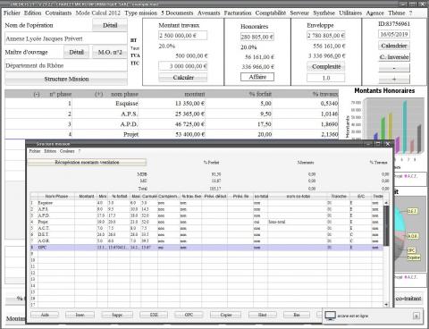Click the minus button under C. Inversée
The image size is (429, 329).
(x=394, y=68)
